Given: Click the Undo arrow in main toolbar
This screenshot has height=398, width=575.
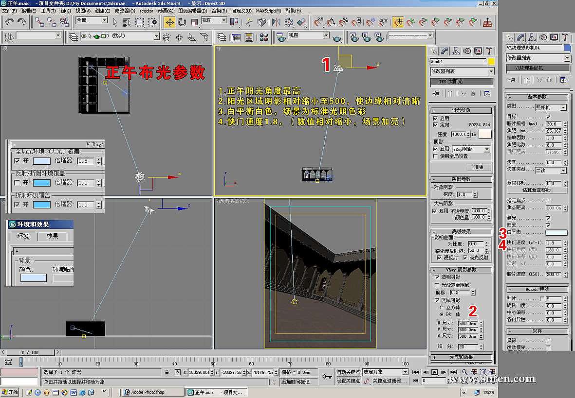Looking at the screenshot, I should tap(9, 22).
